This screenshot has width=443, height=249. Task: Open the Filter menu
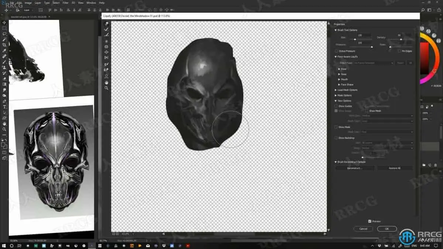click(x=65, y=3)
